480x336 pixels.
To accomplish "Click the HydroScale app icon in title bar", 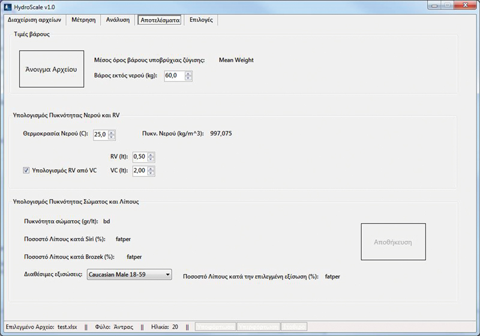I will pyautogui.click(x=6, y=6).
